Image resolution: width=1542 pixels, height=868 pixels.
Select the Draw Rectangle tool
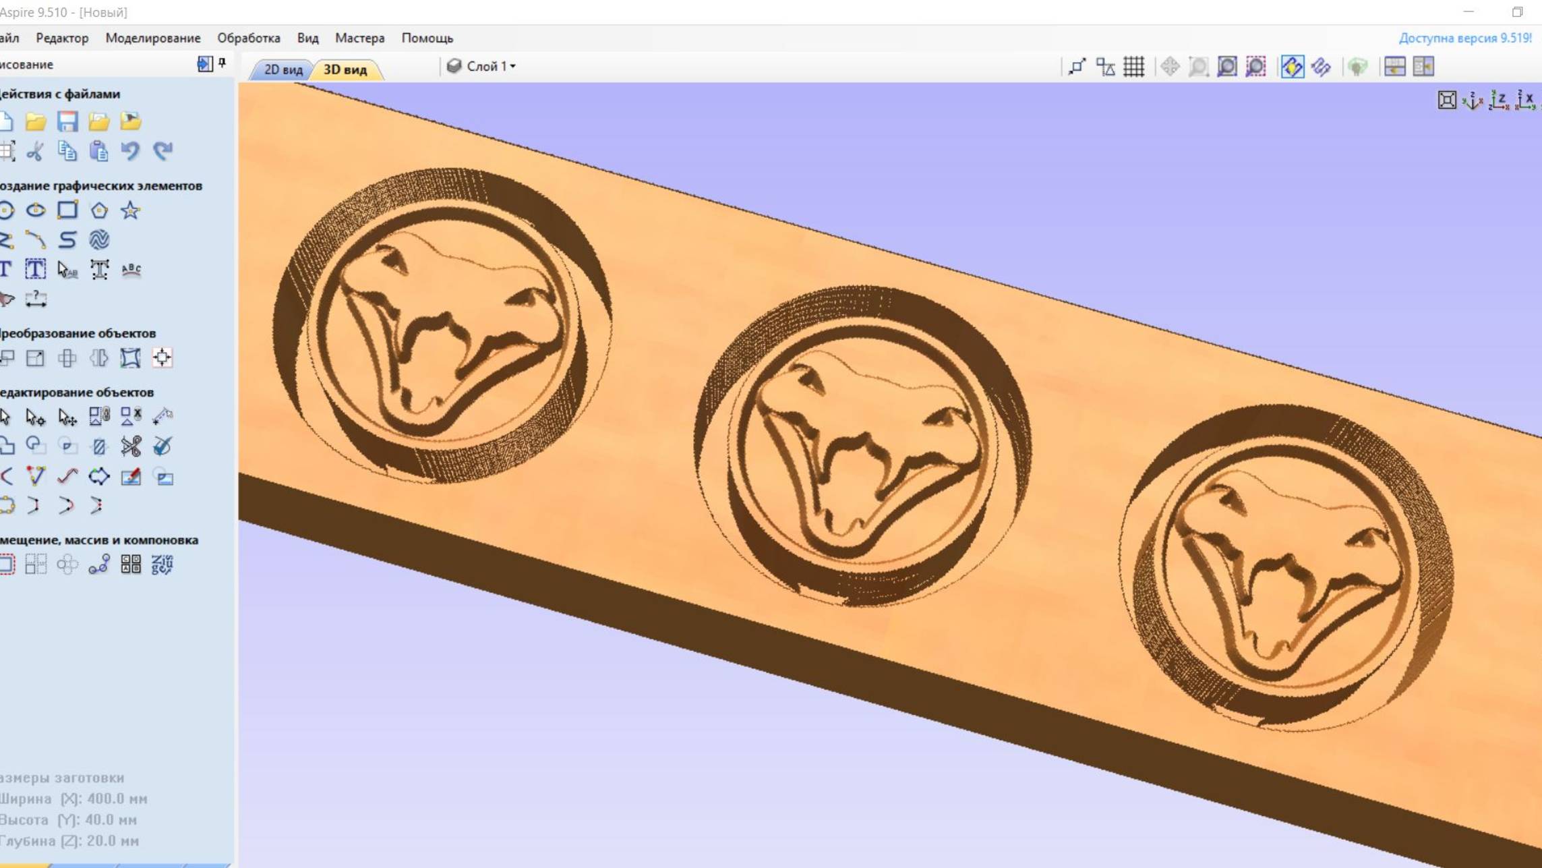67,210
